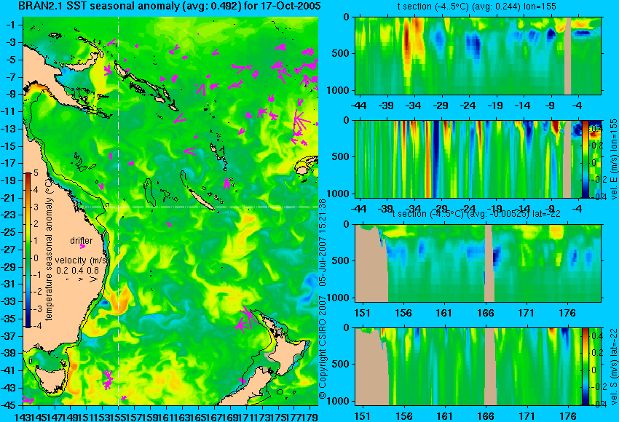Click the 'drifter' legend label
This screenshot has height=422, width=619.
[82, 240]
